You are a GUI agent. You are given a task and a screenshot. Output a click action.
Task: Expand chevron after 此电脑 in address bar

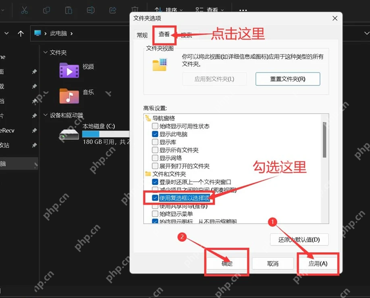coord(71,34)
